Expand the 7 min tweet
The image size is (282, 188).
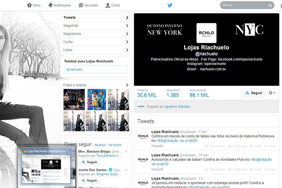[x=157, y=146]
